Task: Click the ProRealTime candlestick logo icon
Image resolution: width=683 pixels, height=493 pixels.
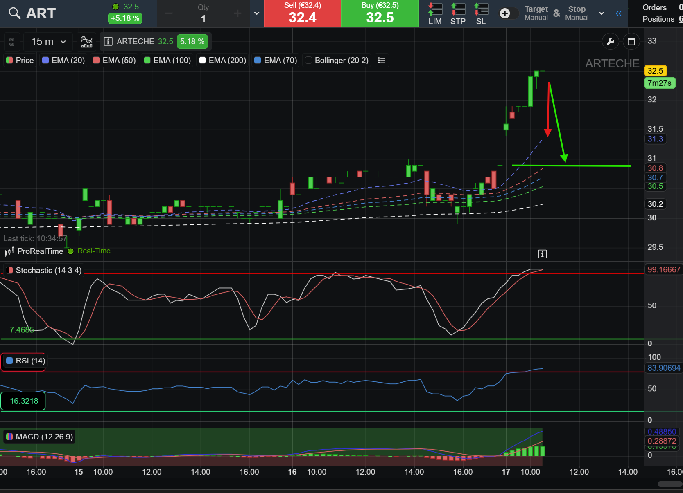Action: pyautogui.click(x=9, y=251)
